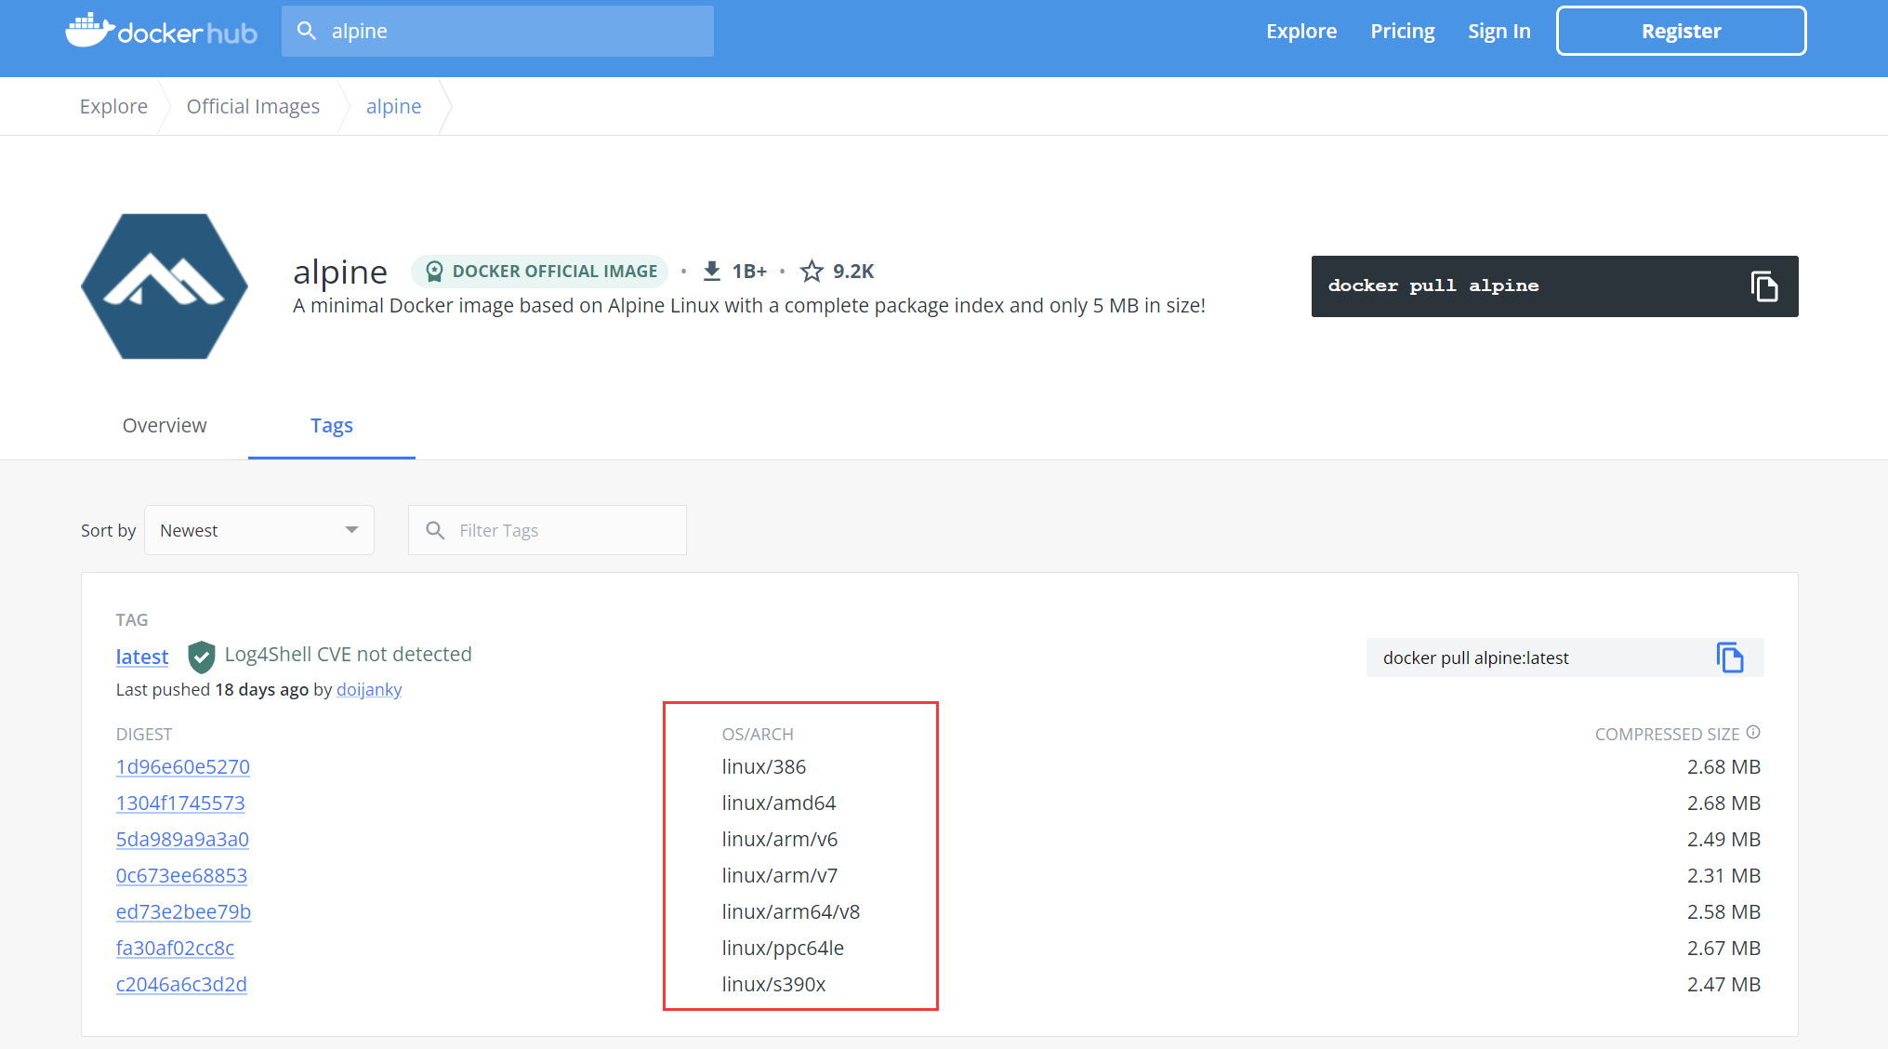Viewport: 1888px width, 1049px height.
Task: Open digest fa30af02cc8c
Action: click(175, 948)
